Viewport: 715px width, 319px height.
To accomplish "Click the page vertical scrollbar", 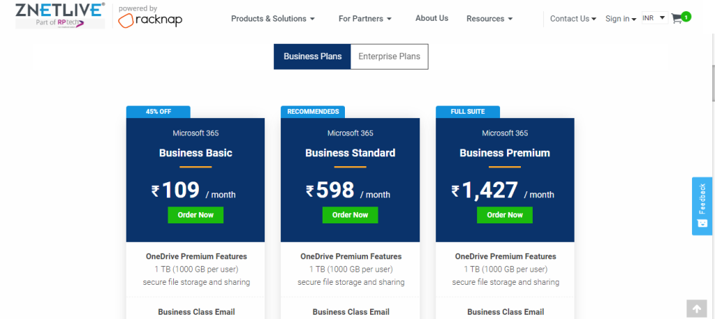I will [712, 82].
